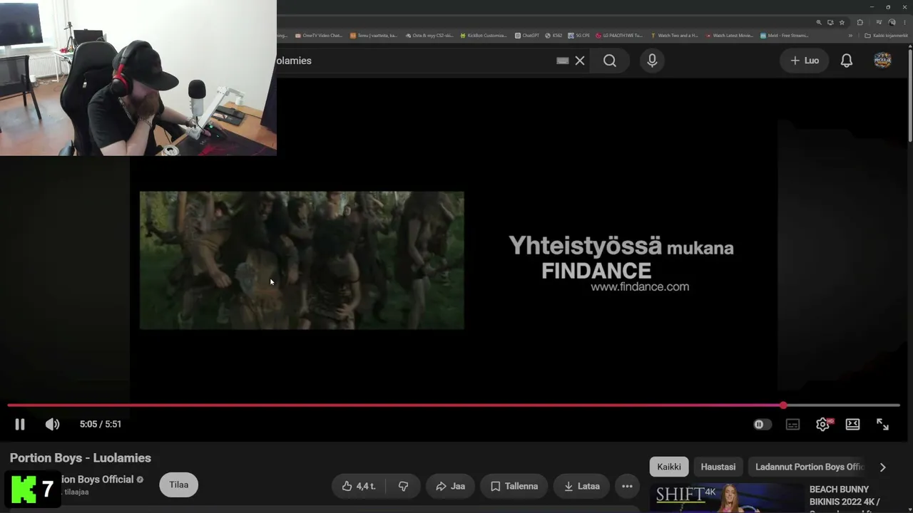Show more filter chips with arrow
This screenshot has height=513, width=913.
click(x=882, y=467)
